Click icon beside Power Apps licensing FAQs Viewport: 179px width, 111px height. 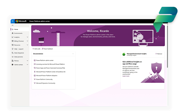pyautogui.click(x=35, y=68)
